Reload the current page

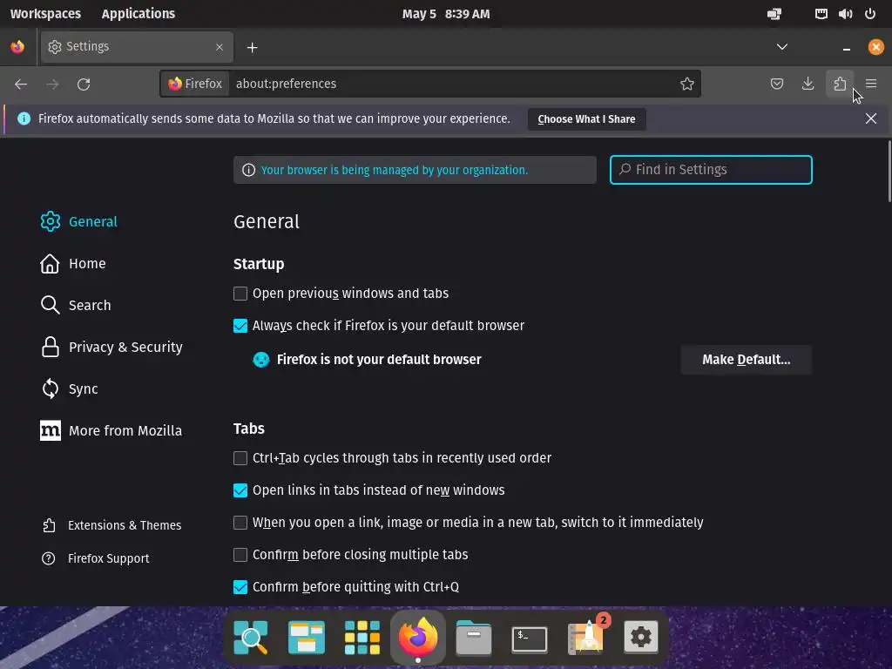[x=84, y=84]
